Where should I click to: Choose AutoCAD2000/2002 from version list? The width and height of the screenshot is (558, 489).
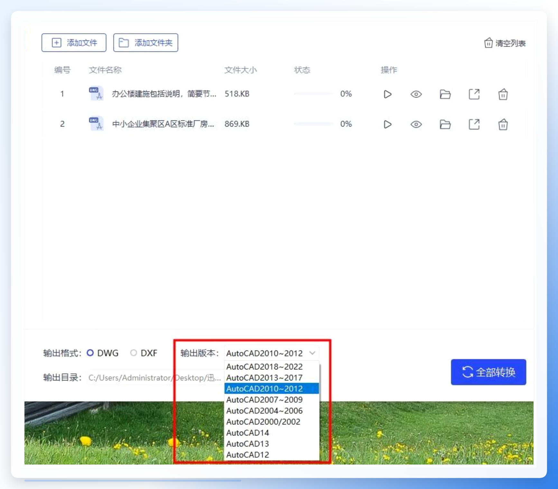click(272, 422)
